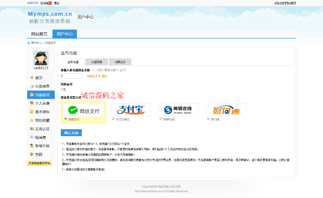Image resolution: width=323 pixels, height=198 pixels.
Task: Open the 用户中心 navigation tab
Action: 65,34
